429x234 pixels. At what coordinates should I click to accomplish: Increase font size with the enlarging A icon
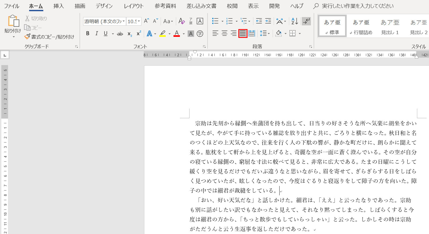[146, 21]
